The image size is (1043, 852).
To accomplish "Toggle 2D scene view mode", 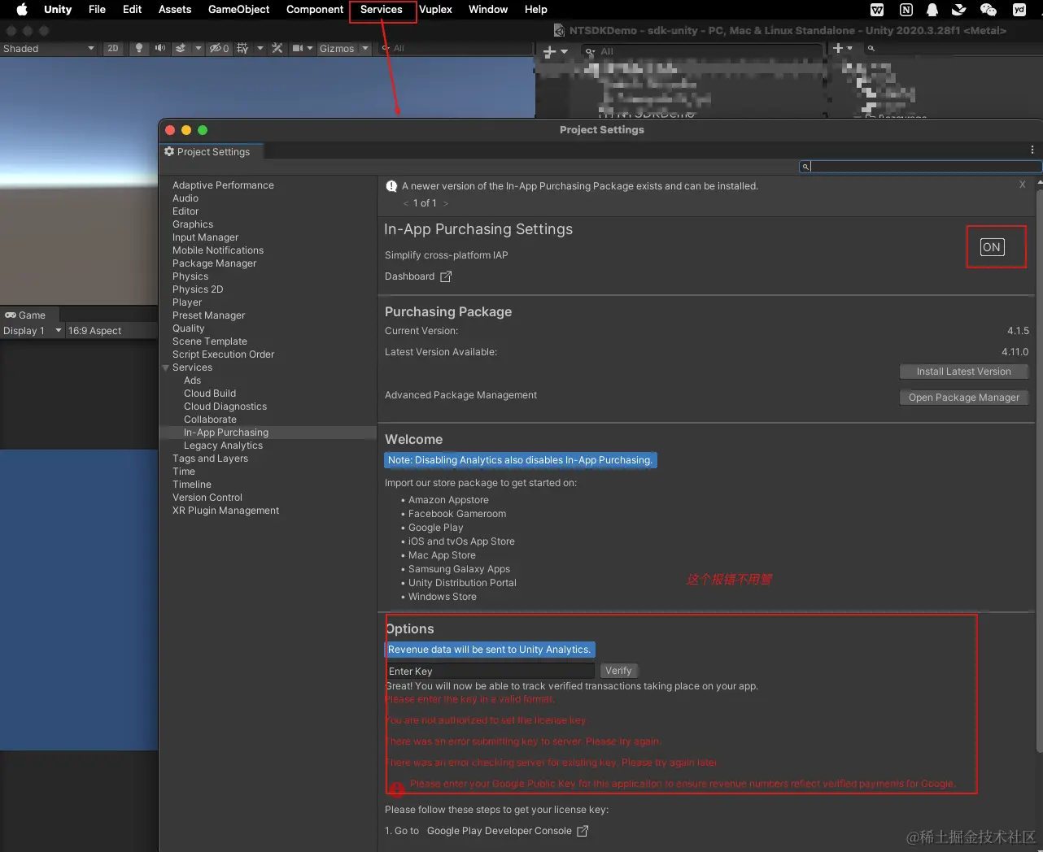I will click(x=112, y=49).
